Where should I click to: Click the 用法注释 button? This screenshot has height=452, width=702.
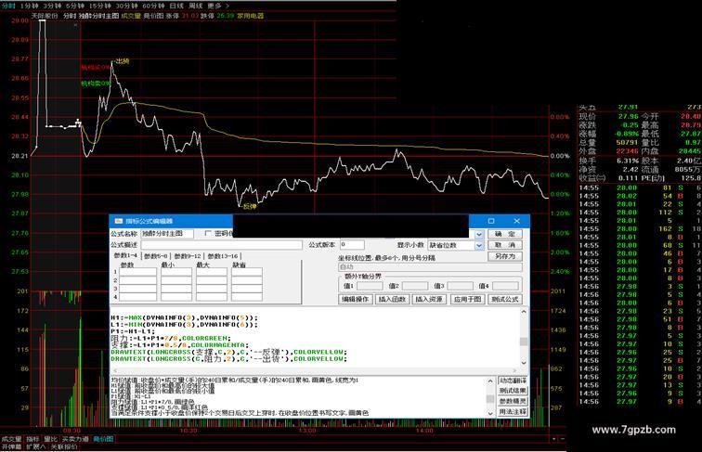[x=513, y=412]
